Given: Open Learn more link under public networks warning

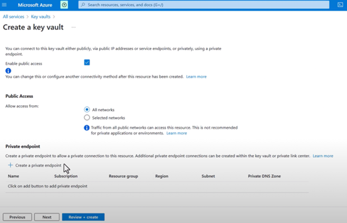Looking at the screenshot, I should (x=177, y=133).
